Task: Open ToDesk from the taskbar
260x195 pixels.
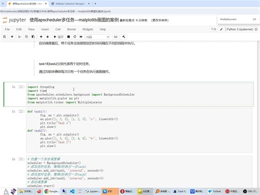Action: [x=214, y=191]
